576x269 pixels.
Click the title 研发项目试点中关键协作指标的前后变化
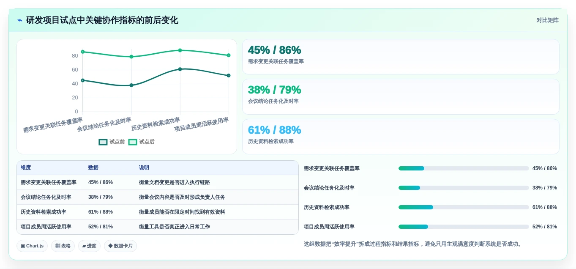pyautogui.click(x=102, y=20)
